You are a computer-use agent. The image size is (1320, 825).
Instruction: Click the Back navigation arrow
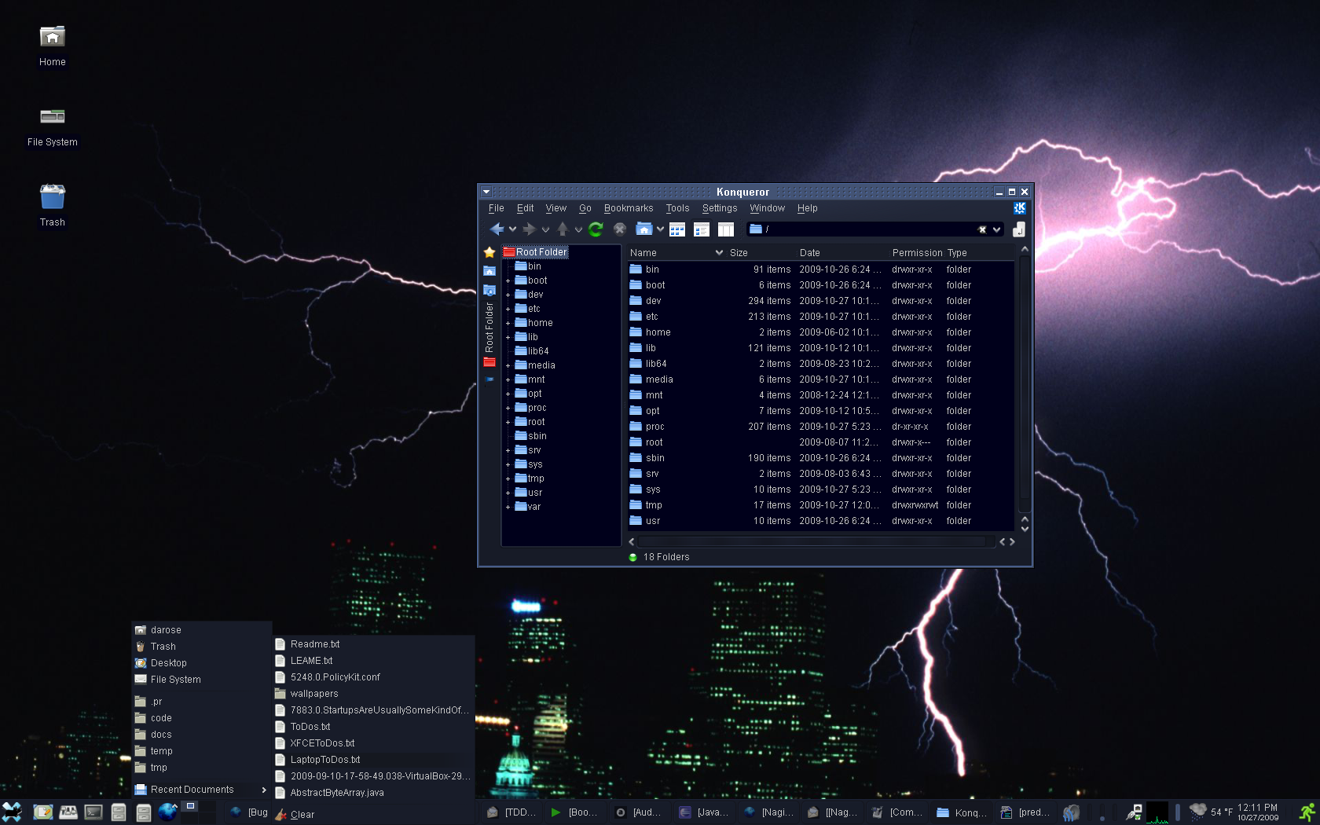pyautogui.click(x=497, y=229)
